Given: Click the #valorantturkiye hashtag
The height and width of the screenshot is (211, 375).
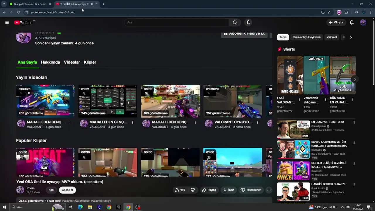Looking at the screenshot, I should click(x=101, y=201).
